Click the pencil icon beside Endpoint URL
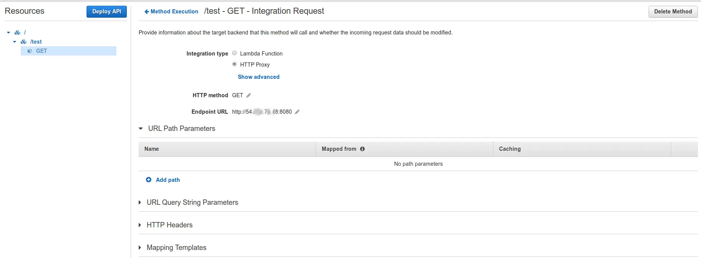Screen dimensions: 701x258 point(297,112)
